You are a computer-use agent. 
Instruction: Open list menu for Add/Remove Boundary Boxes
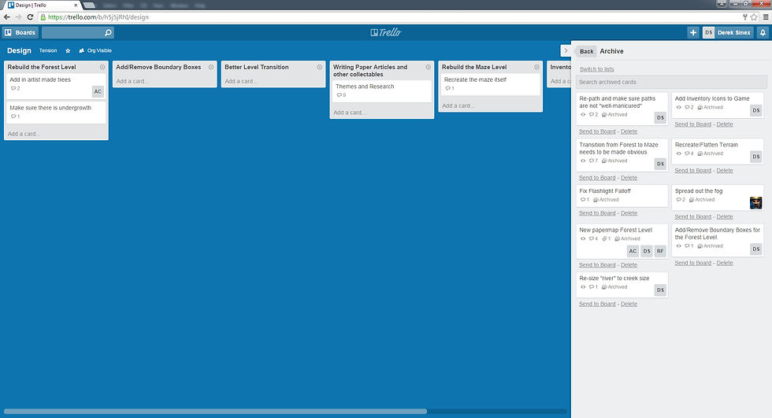coord(211,67)
